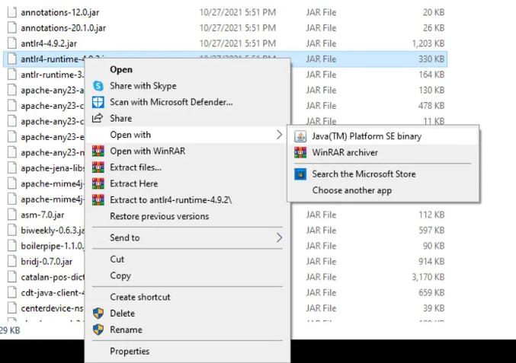
Task: Click the 659 KB size cell
Action: 431,292
